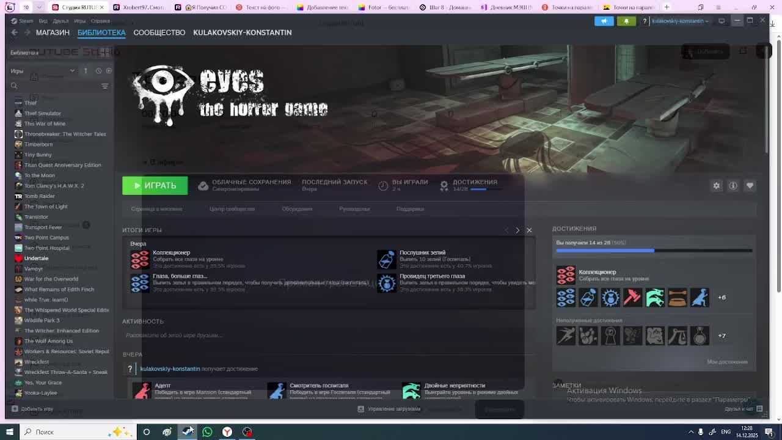Open the Справка menu
This screenshot has width=782, height=440.
click(x=100, y=21)
